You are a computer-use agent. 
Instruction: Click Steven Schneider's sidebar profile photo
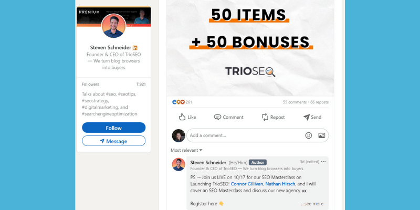click(113, 26)
